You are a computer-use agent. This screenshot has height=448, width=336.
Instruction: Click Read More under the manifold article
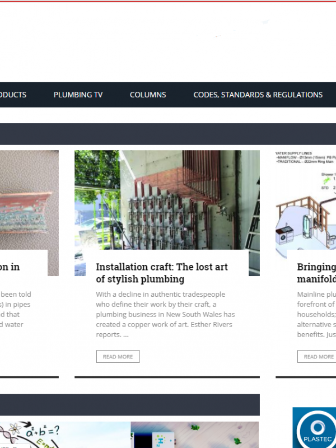click(316, 357)
